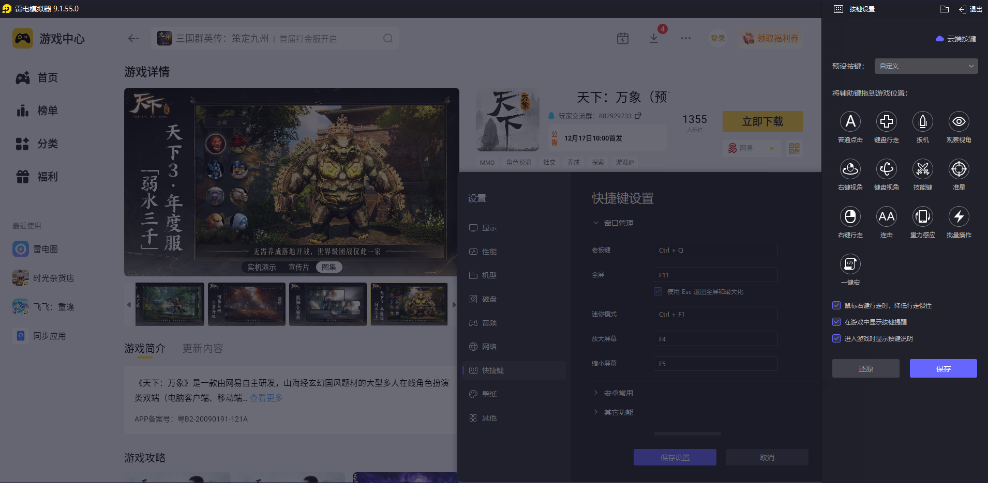Select the 一键宏 macro icon
Image resolution: width=988 pixels, height=483 pixels.
click(850, 264)
